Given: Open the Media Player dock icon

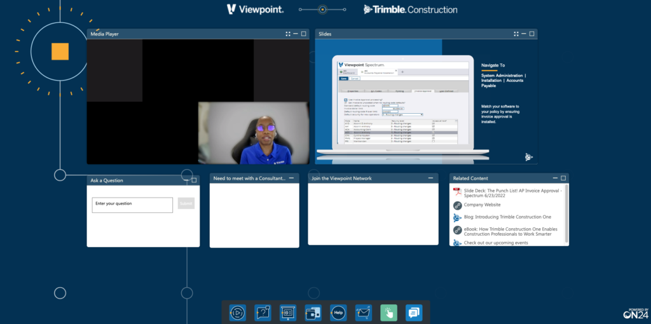Looking at the screenshot, I should tap(238, 313).
